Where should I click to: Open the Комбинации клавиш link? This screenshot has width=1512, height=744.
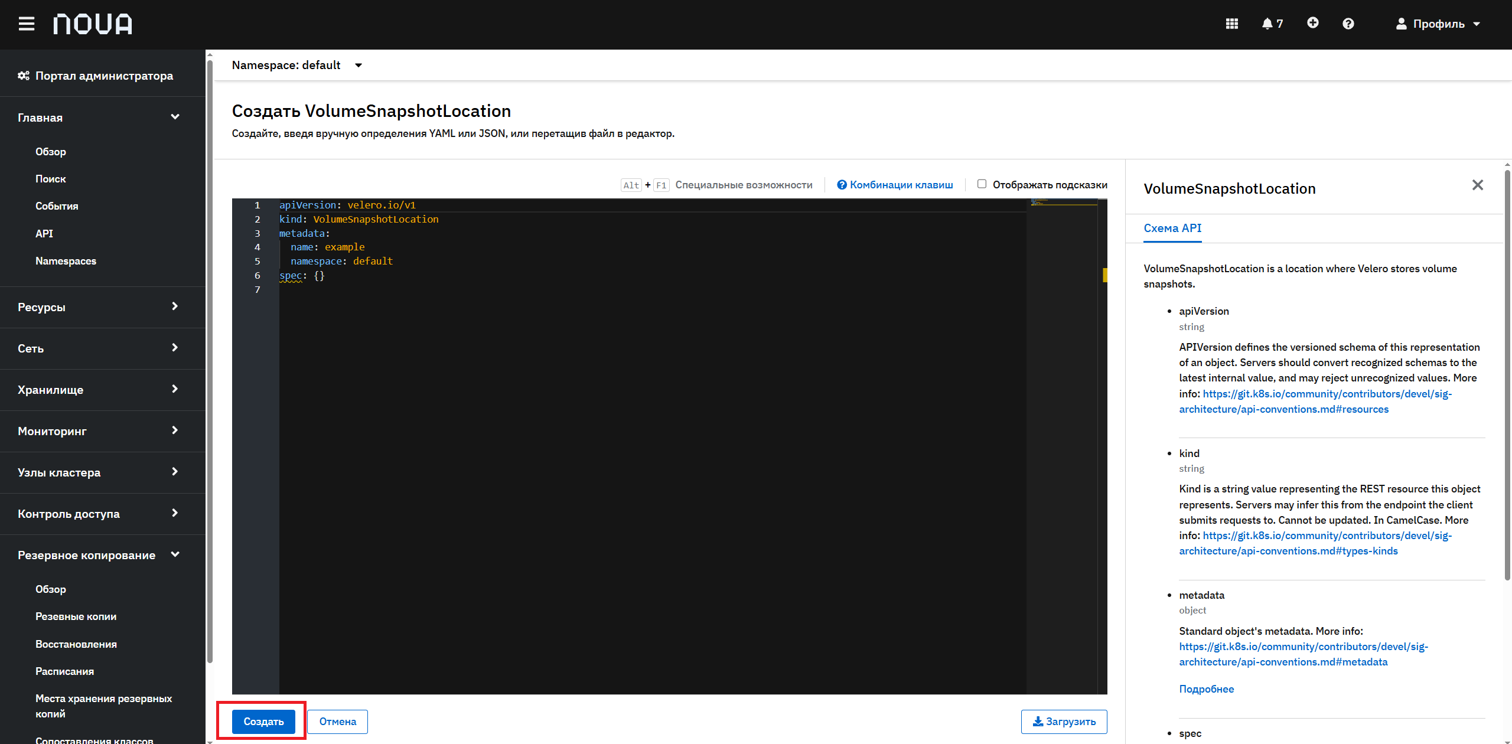coord(895,185)
